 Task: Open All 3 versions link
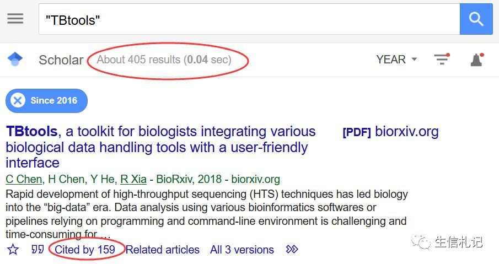[x=242, y=250]
